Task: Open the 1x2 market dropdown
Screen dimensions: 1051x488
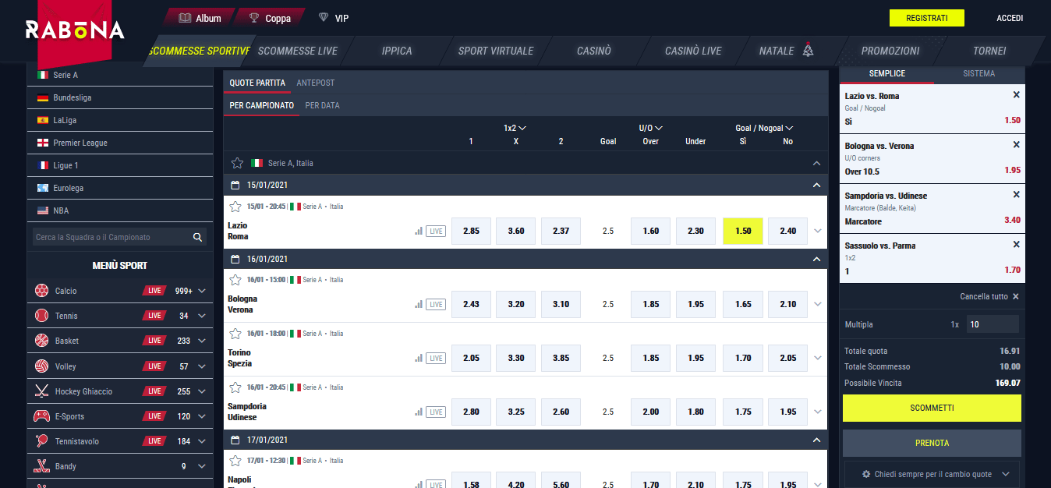Action: tap(515, 128)
